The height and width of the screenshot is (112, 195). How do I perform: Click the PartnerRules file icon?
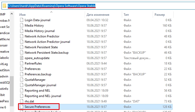click(x=22, y=63)
